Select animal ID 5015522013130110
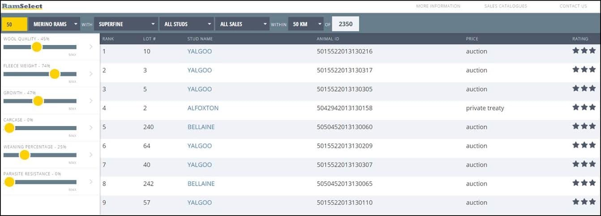This screenshot has height=216, width=601. pos(344,203)
